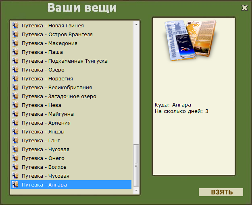Image resolution: width=252 pixels, height=205 pixels.
Task: Click the voucher icon beside Остров Врангеля
Action: [15, 35]
